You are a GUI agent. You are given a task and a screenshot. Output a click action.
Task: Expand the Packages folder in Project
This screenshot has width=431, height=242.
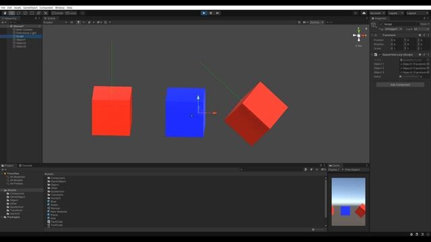2,217
